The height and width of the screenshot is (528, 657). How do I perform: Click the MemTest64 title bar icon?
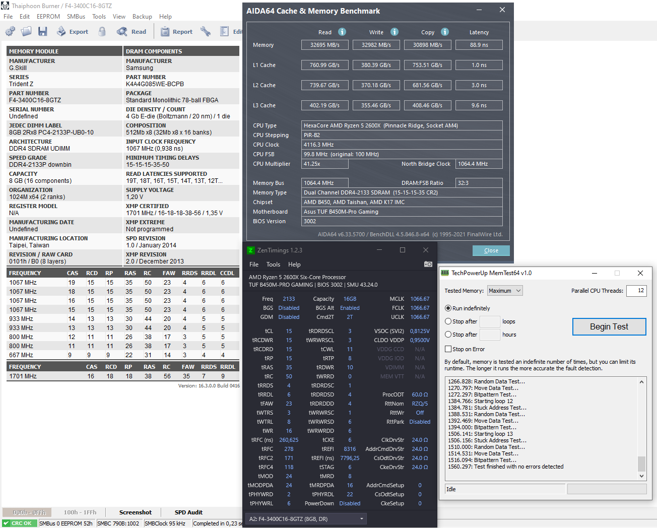[x=445, y=273]
